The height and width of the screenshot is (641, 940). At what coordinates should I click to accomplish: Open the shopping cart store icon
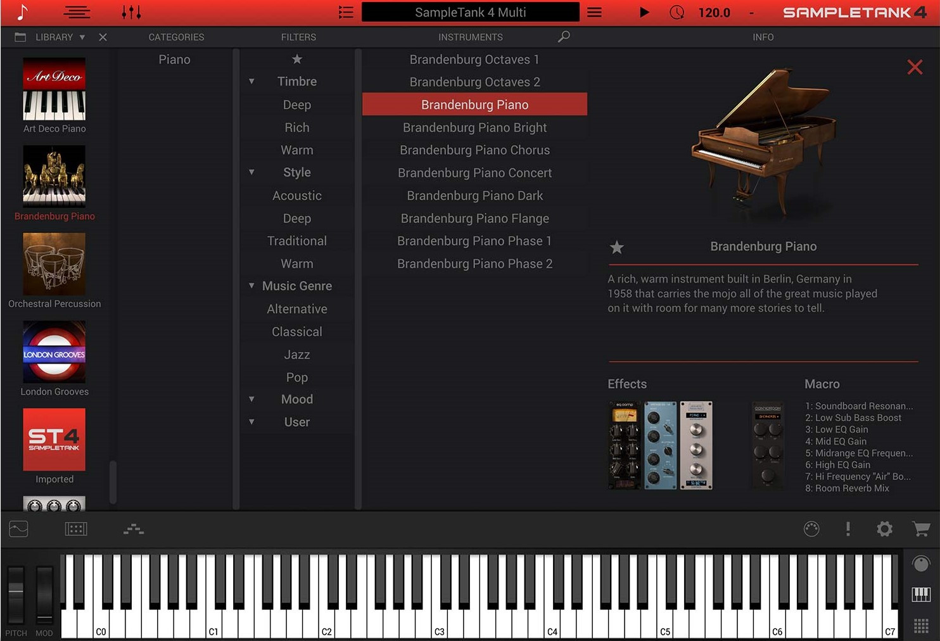pos(921,529)
